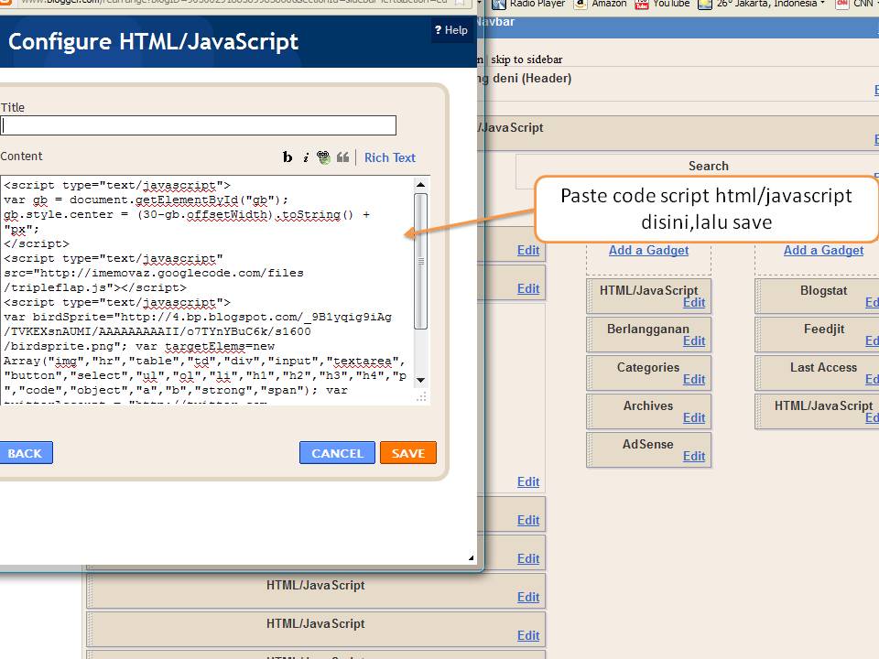Click the textarea resize grip corner

tap(421, 396)
